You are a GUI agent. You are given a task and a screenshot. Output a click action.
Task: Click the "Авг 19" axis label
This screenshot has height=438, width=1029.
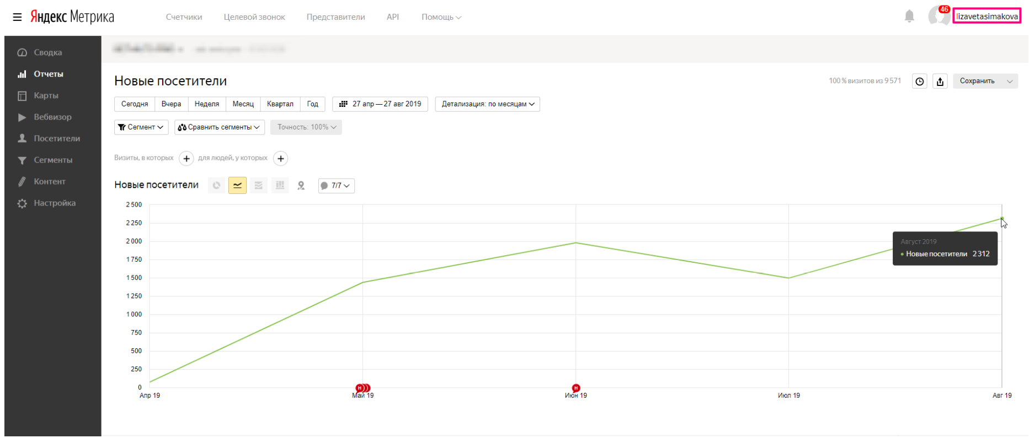point(1002,396)
